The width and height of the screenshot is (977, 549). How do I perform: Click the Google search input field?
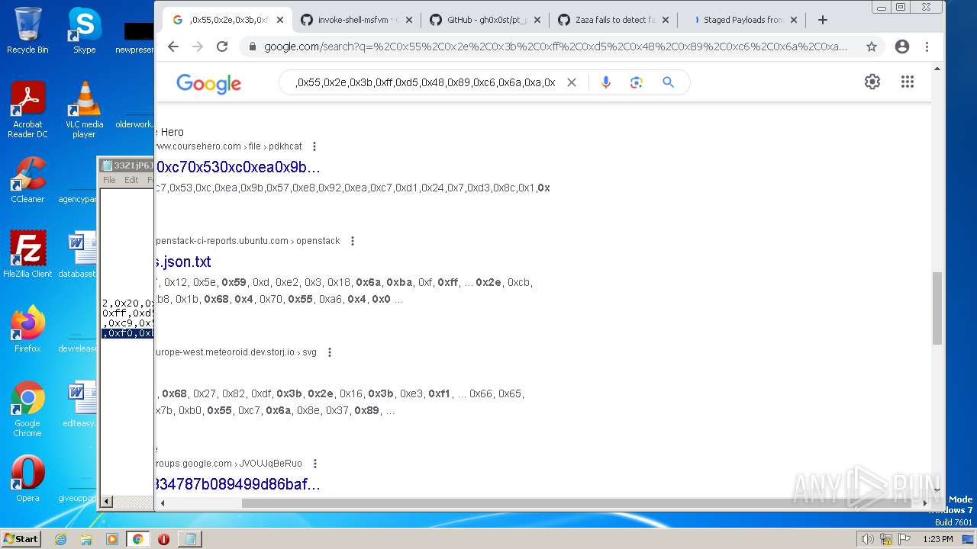[x=425, y=82]
